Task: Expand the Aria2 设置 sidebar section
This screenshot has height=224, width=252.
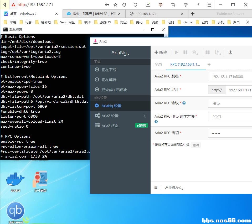Action: [120, 116]
